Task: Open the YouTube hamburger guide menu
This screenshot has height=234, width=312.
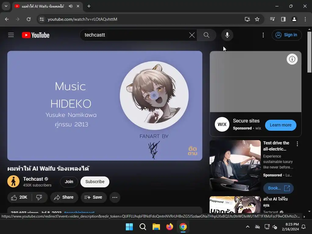Action: 11,35
